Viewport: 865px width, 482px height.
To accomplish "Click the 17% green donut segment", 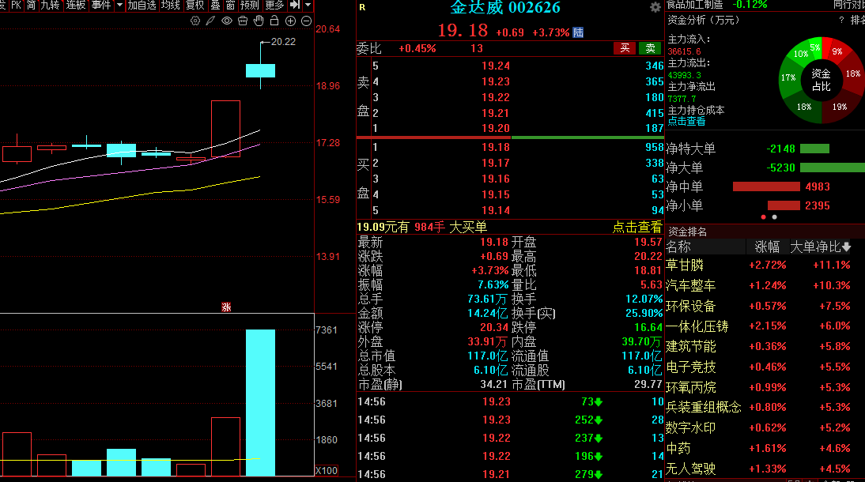I will pos(788,77).
